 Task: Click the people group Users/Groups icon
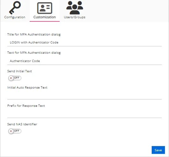click(x=75, y=8)
